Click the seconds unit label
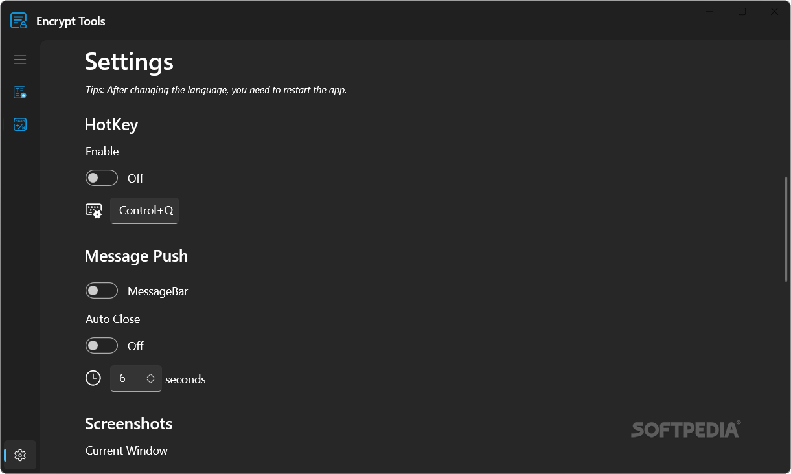Viewport: 791px width, 474px height. [x=185, y=379]
